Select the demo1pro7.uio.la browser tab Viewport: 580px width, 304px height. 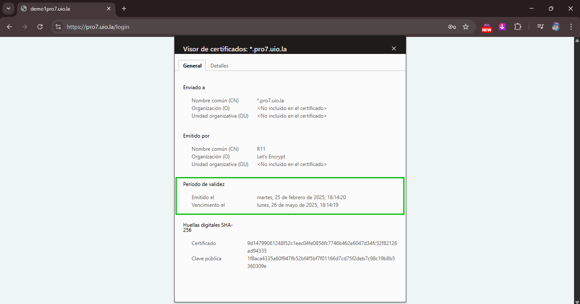(x=64, y=8)
